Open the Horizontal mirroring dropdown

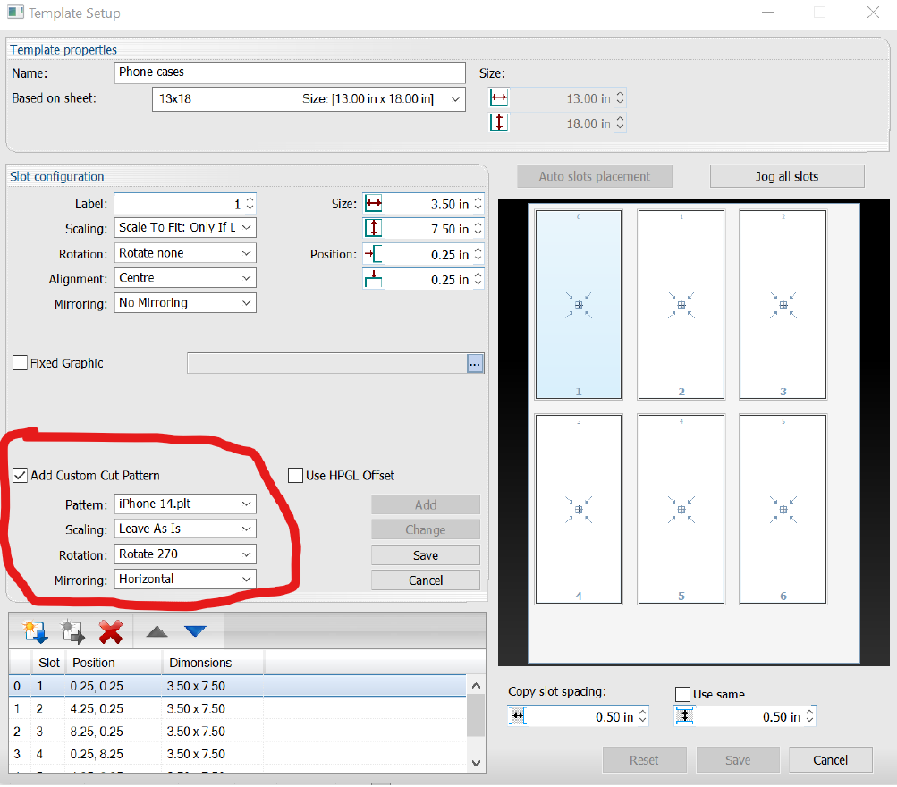185,580
